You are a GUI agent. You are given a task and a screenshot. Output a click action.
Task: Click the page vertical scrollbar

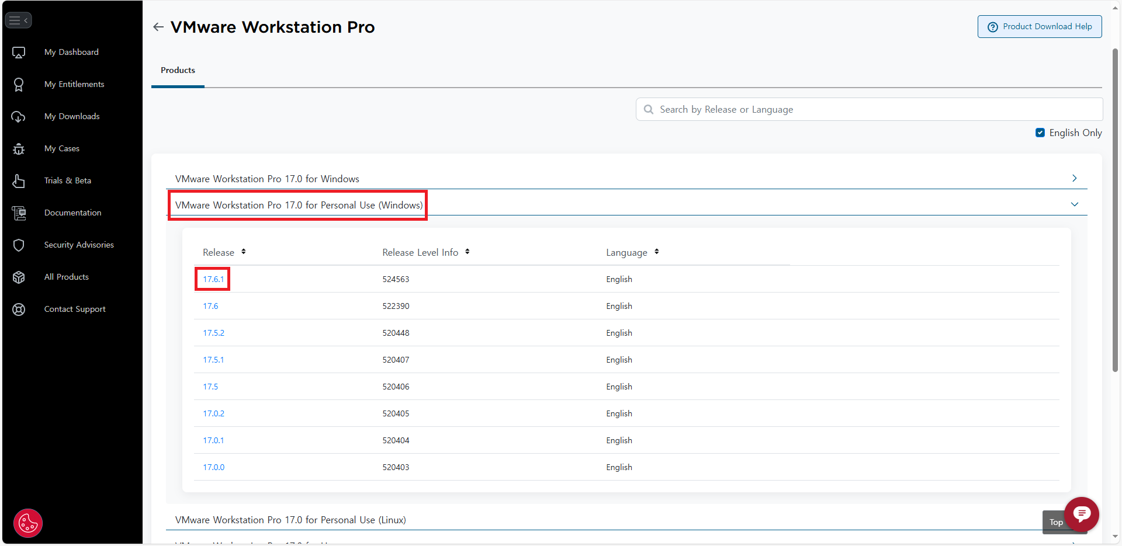1115,210
